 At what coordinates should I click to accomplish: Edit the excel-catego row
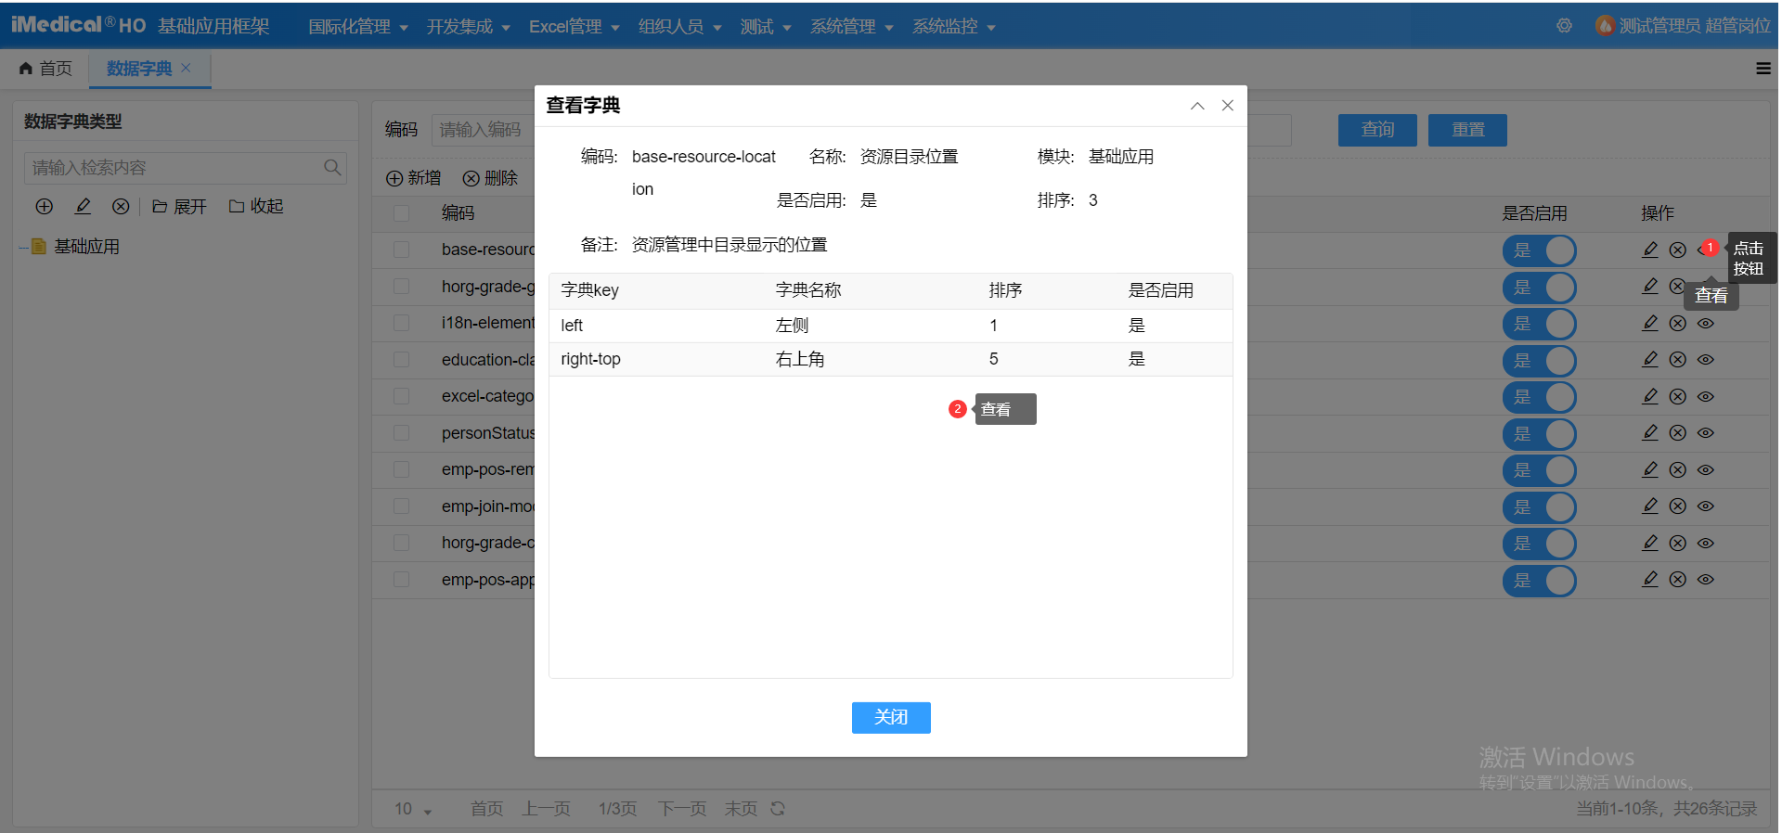[1650, 396]
